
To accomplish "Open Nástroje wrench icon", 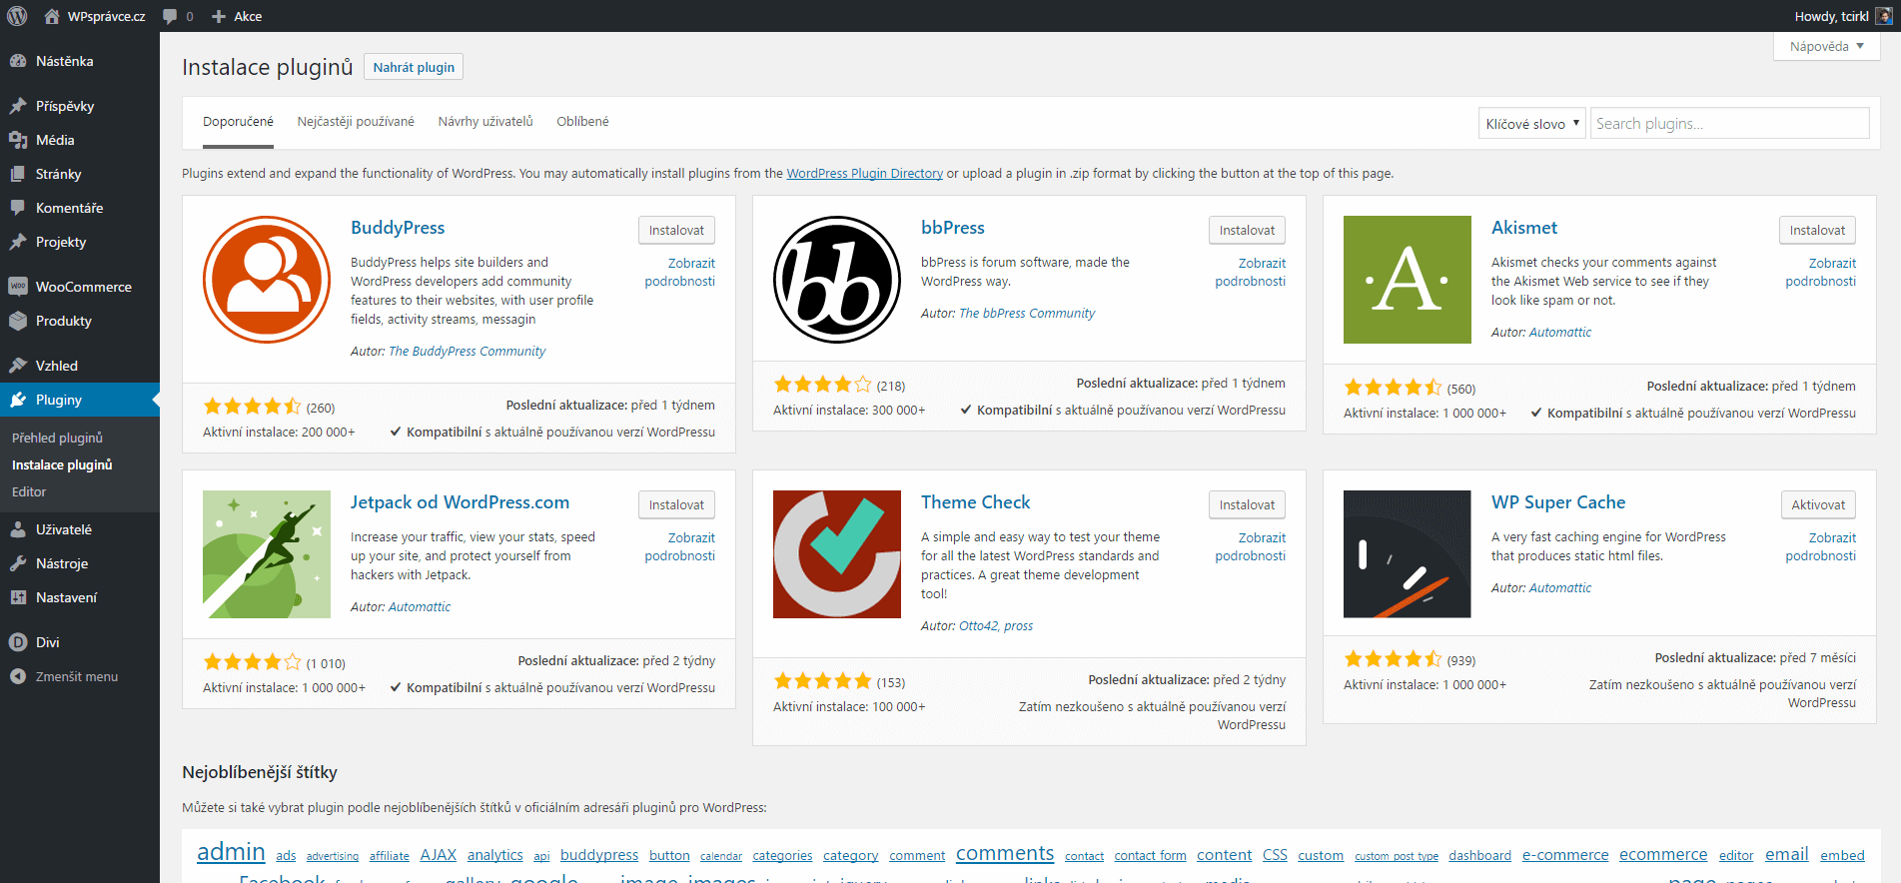I will click(18, 563).
